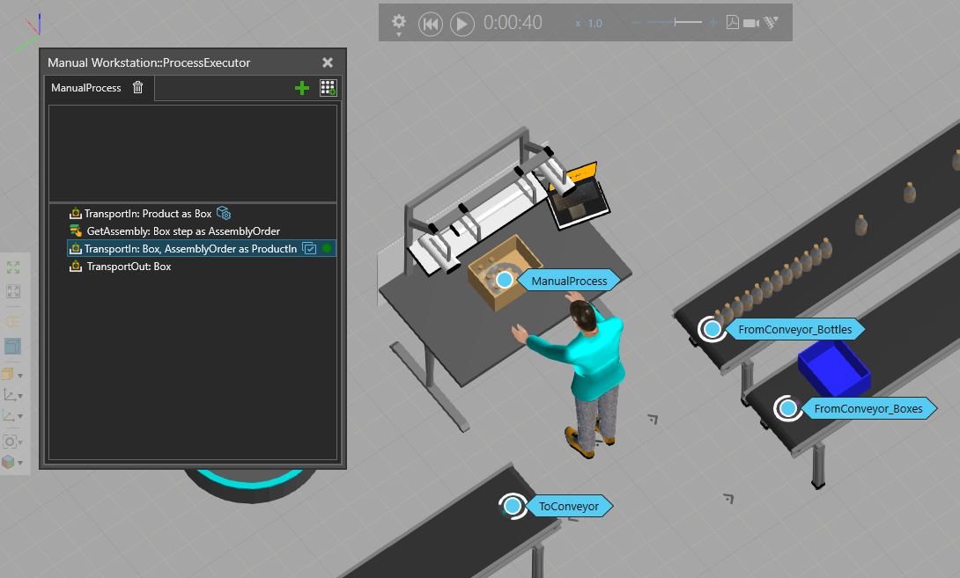Click the simulation speed slider track

[675, 23]
